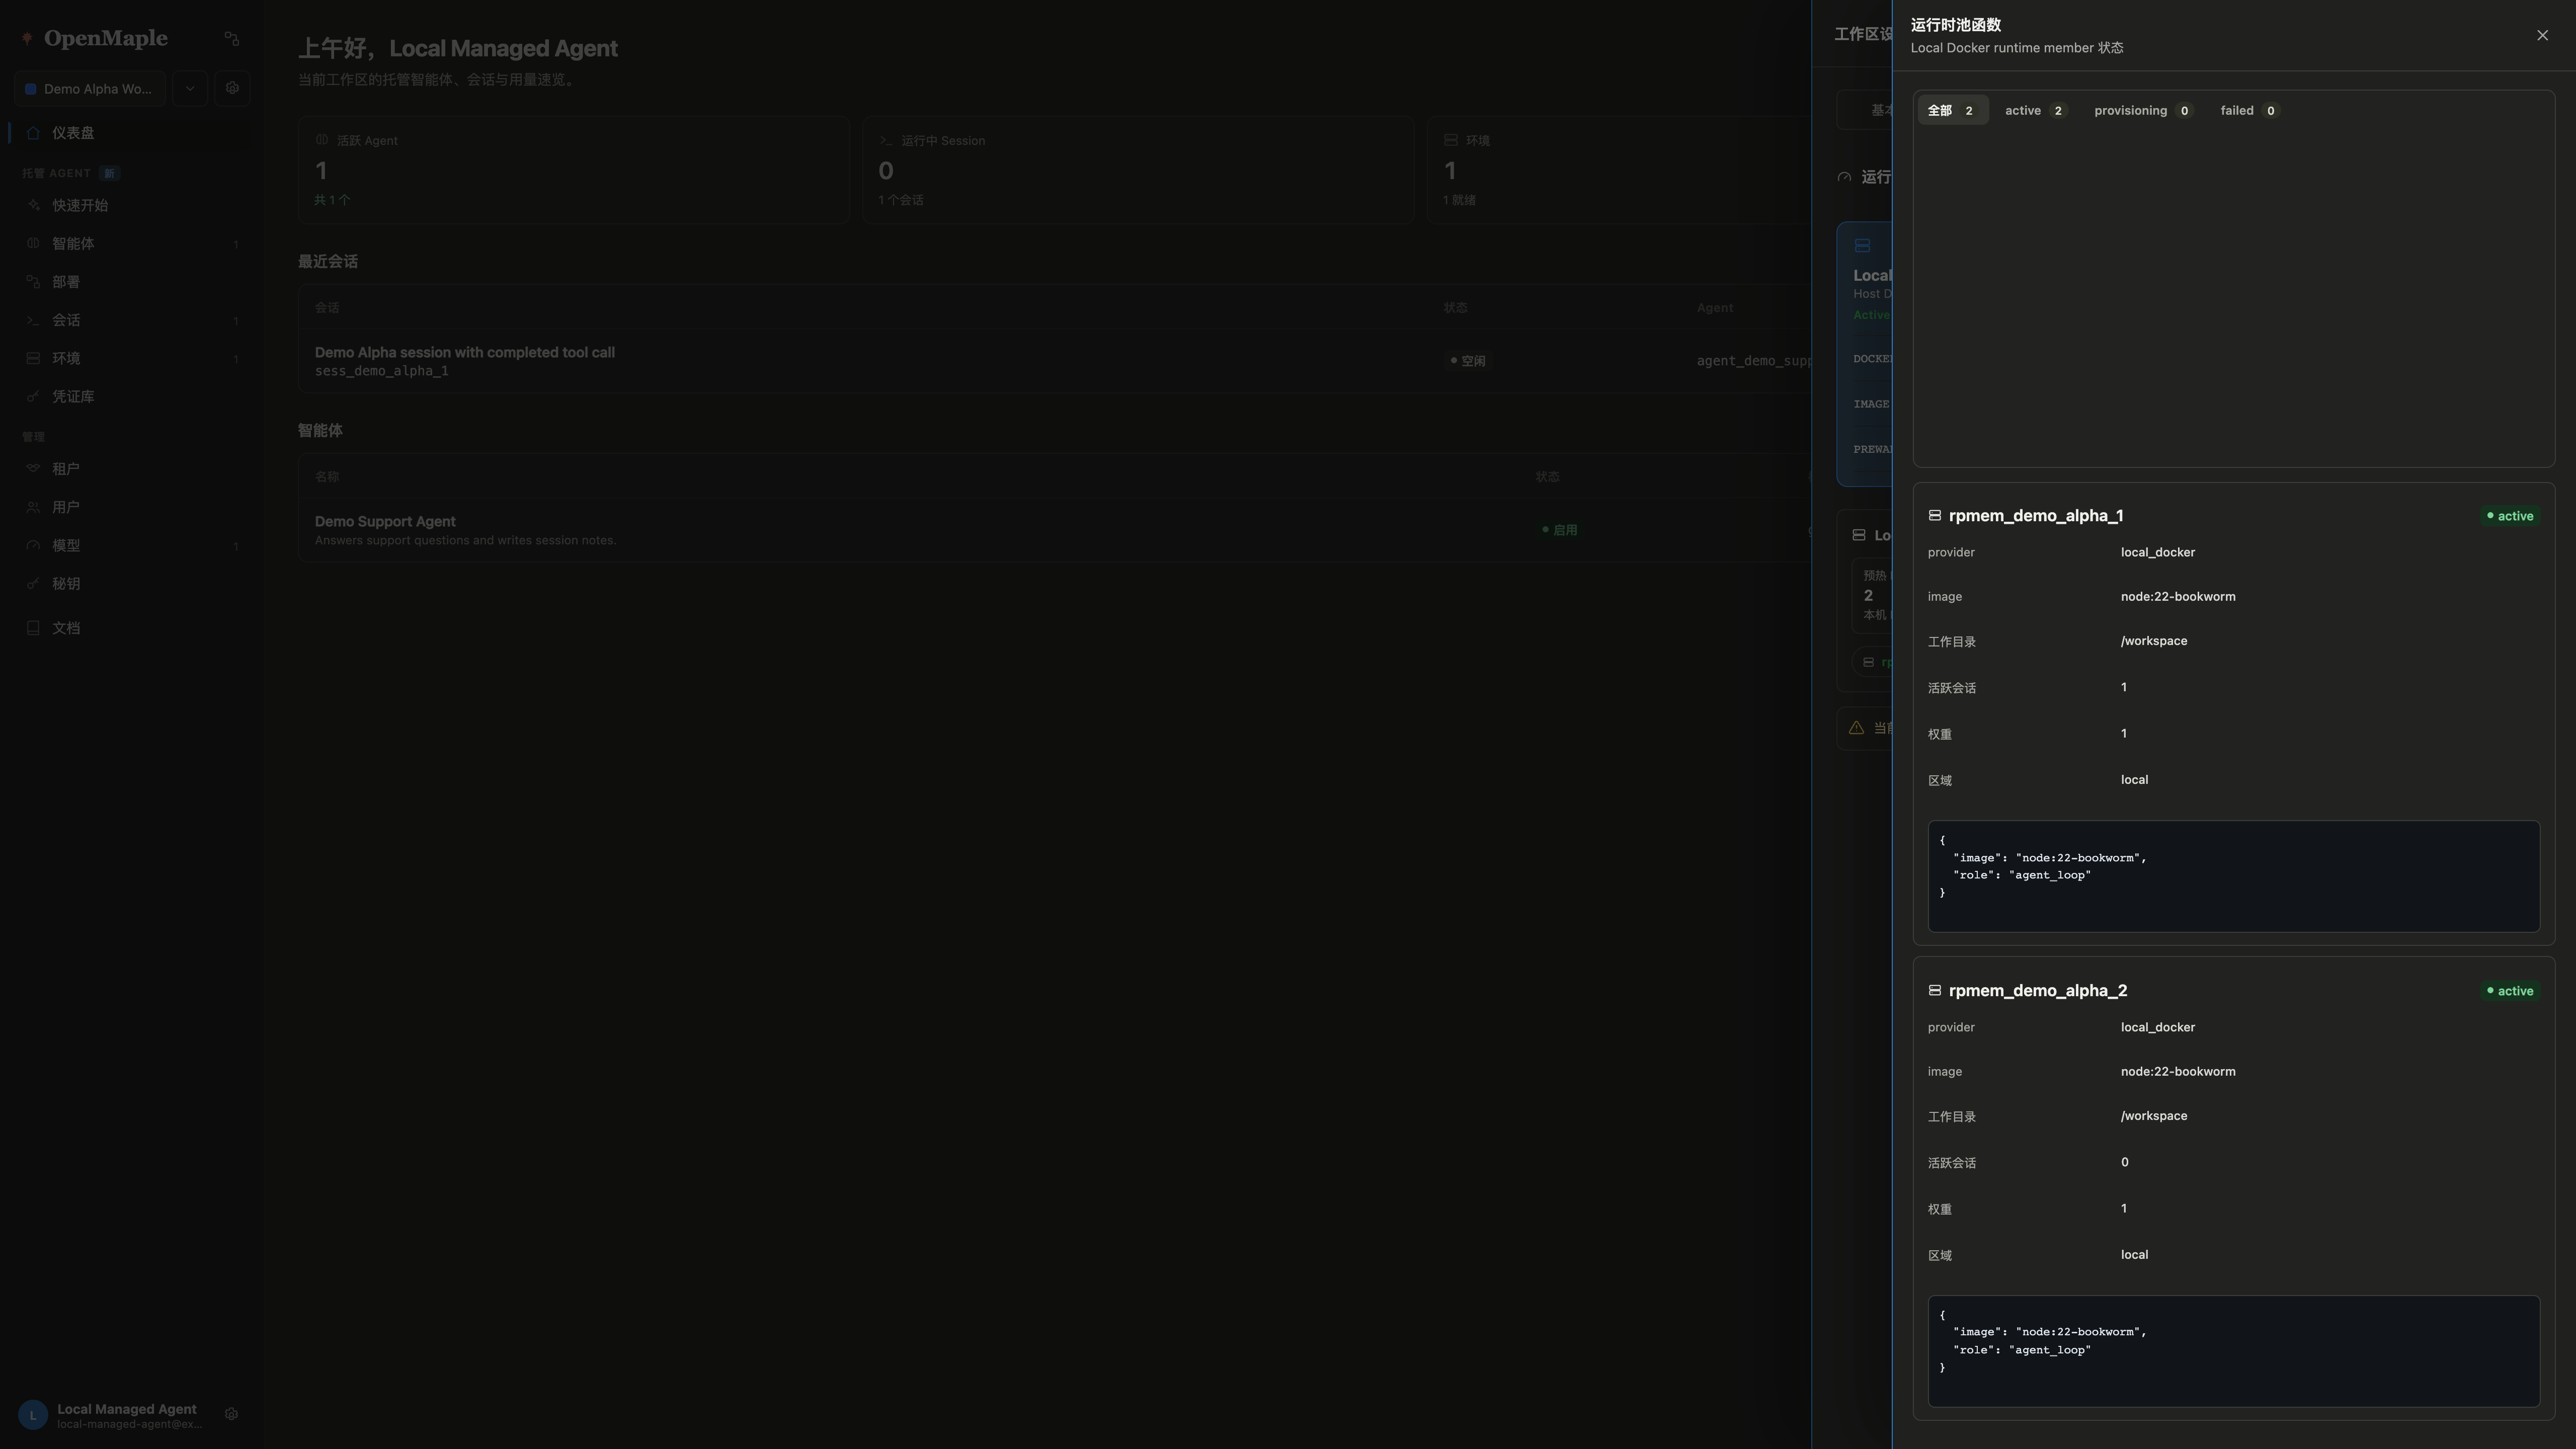Click the 活跃 Agent stat card
The height and width of the screenshot is (1449, 2576).
[x=574, y=170]
